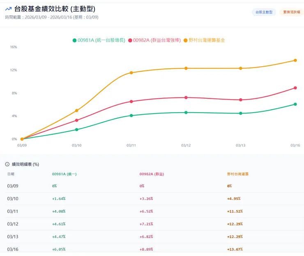This screenshot has width=304, height=256.
Task: Click the 台股主動型 tag
Action: (264, 12)
